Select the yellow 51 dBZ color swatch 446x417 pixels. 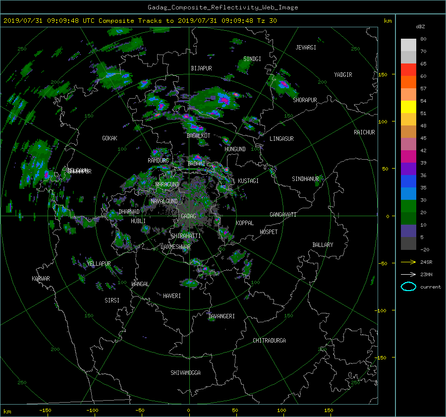click(408, 107)
